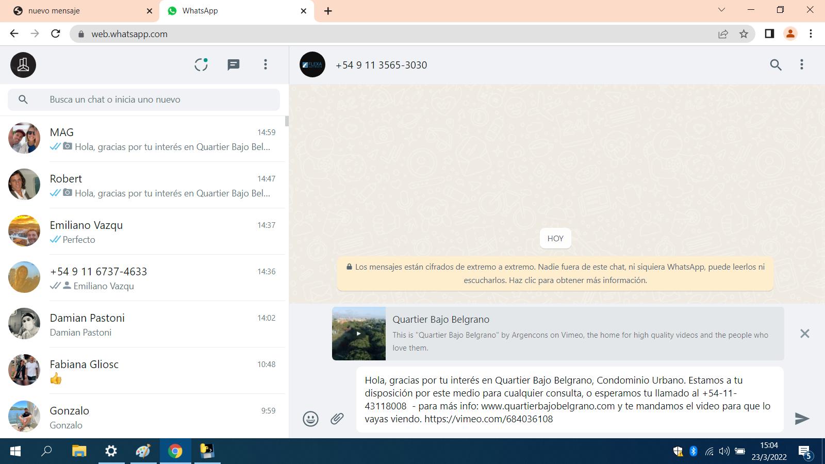Send the message with arrow button
This screenshot has width=825, height=464.
[x=802, y=419]
